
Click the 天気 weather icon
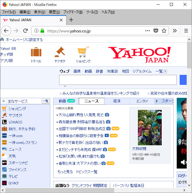pyautogui.click(x=4, y=156)
